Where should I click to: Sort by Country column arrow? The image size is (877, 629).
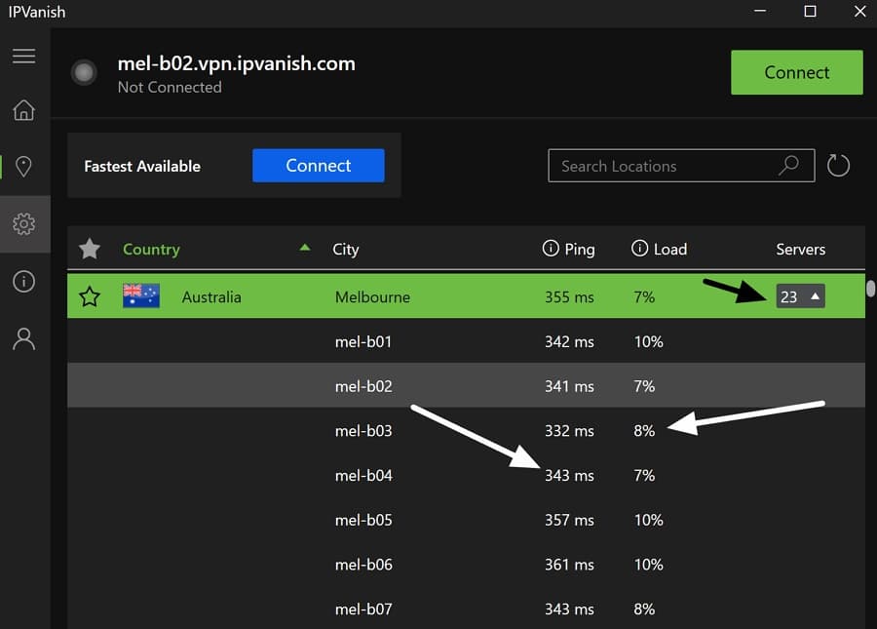pyautogui.click(x=305, y=248)
